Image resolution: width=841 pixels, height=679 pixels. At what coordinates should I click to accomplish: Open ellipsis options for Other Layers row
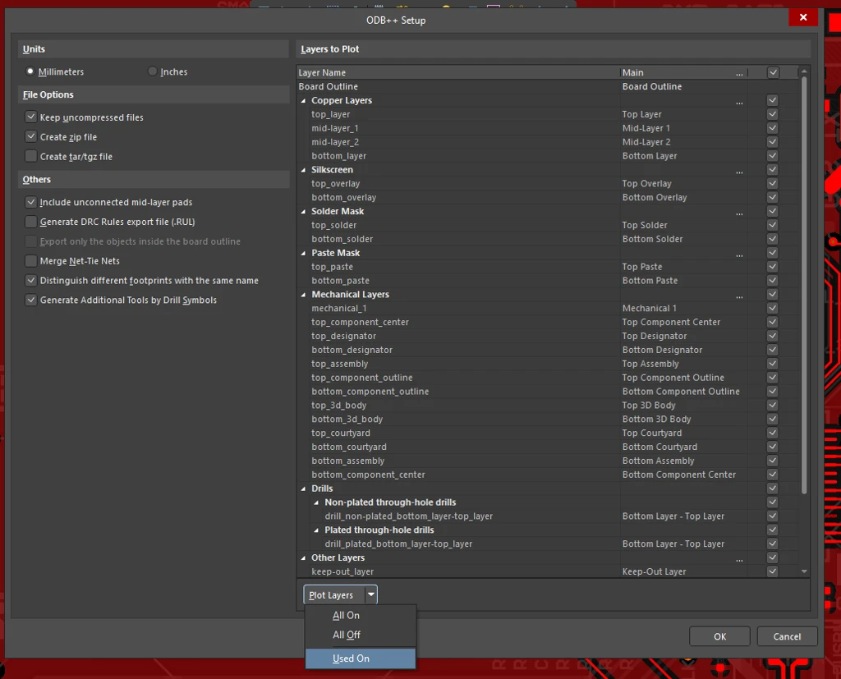point(740,559)
